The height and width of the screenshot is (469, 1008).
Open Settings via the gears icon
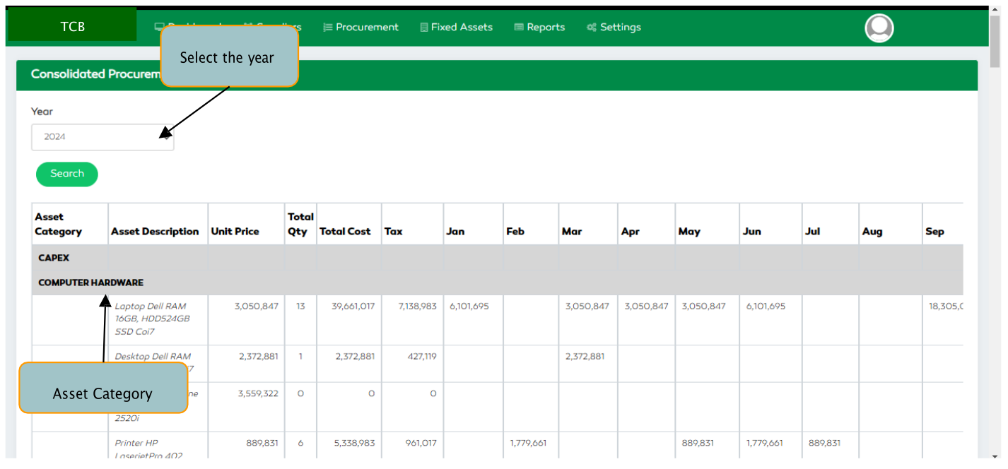pos(591,27)
